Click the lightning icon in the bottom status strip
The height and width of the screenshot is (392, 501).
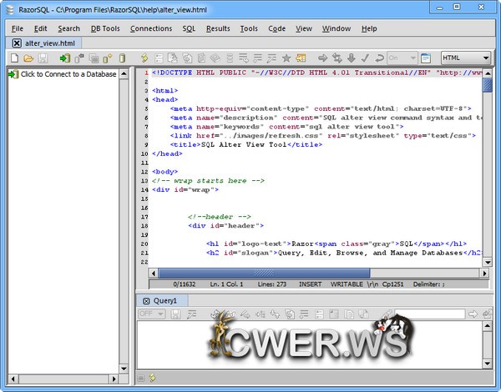pos(153,378)
